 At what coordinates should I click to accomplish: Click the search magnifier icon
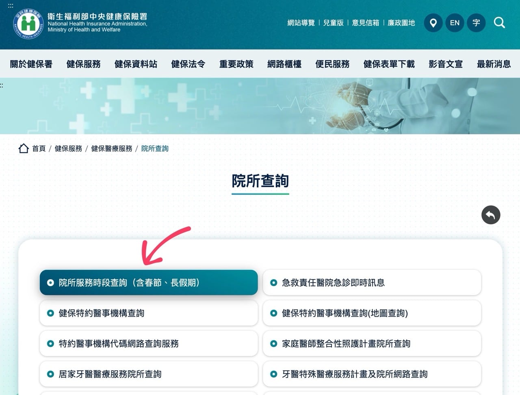499,23
